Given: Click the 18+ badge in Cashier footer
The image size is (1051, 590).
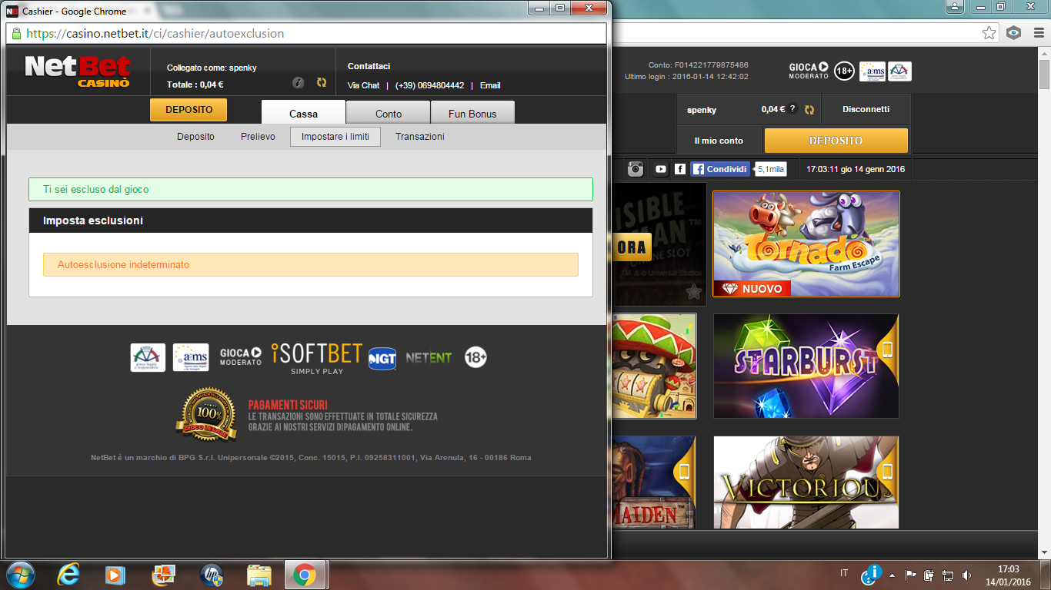Looking at the screenshot, I should pos(475,357).
